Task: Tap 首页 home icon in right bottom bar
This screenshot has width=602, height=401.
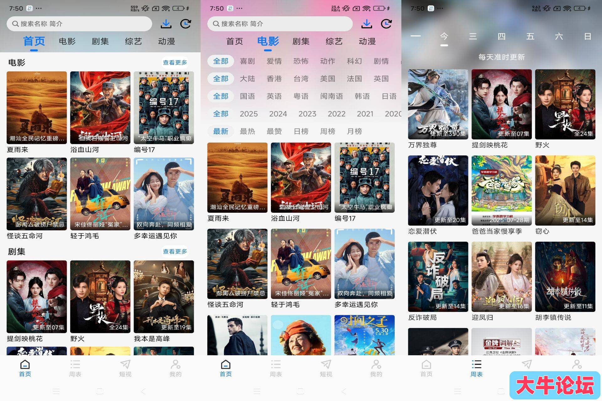Action: pyautogui.click(x=426, y=368)
